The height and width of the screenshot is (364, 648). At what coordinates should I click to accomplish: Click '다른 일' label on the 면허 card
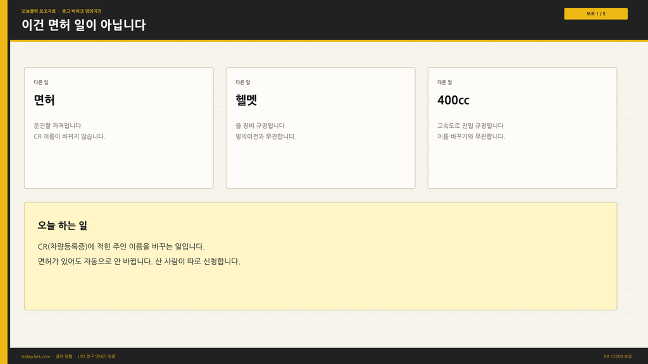click(41, 82)
